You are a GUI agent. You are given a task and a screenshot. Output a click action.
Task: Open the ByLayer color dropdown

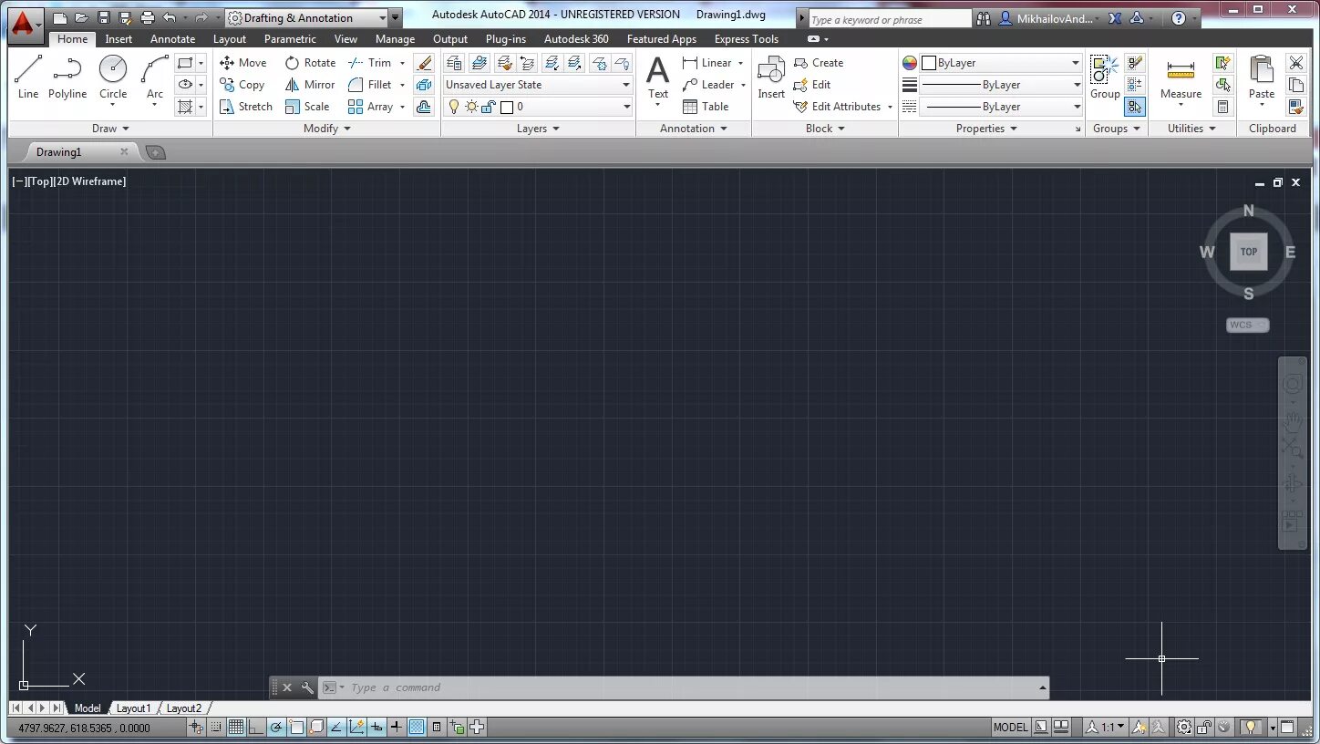point(1000,63)
